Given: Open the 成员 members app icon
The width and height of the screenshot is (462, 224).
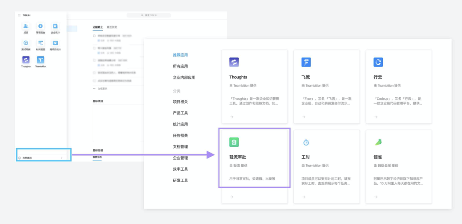Looking at the screenshot, I should [x=26, y=26].
